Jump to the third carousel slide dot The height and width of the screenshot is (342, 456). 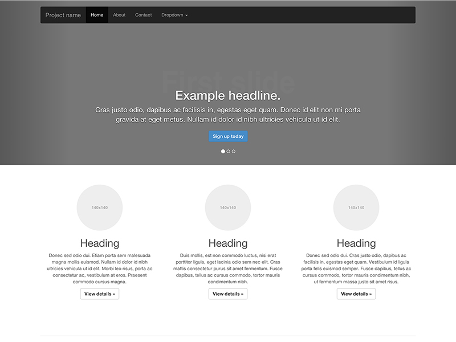(234, 151)
